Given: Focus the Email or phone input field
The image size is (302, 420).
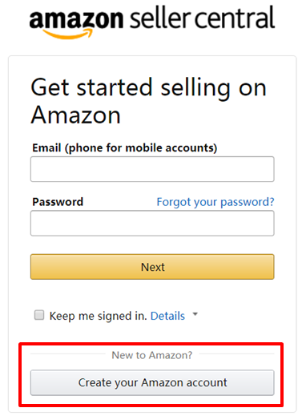Looking at the screenshot, I should point(152,169).
